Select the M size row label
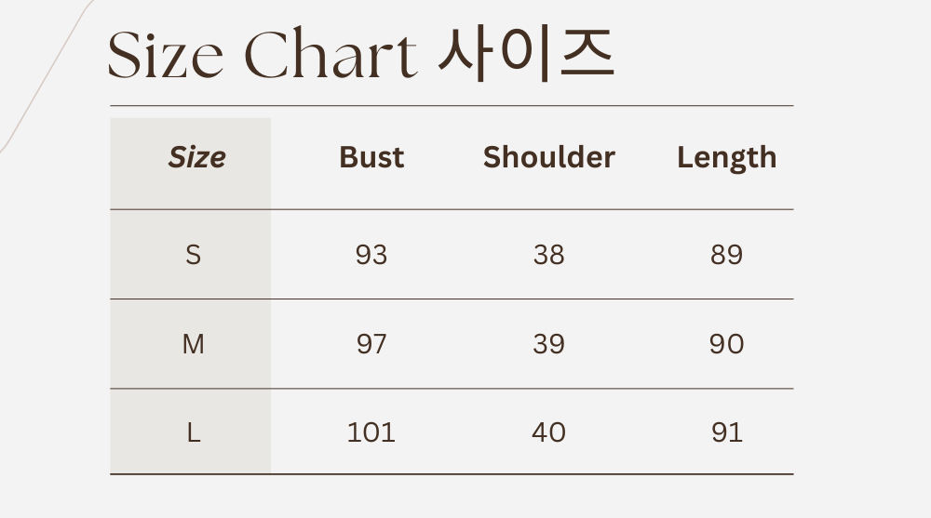Viewport: 931px width, 518px height. pyautogui.click(x=193, y=344)
